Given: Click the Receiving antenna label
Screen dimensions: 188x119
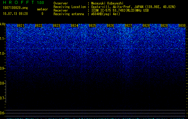Looking at the screenshot, I should (69, 14).
